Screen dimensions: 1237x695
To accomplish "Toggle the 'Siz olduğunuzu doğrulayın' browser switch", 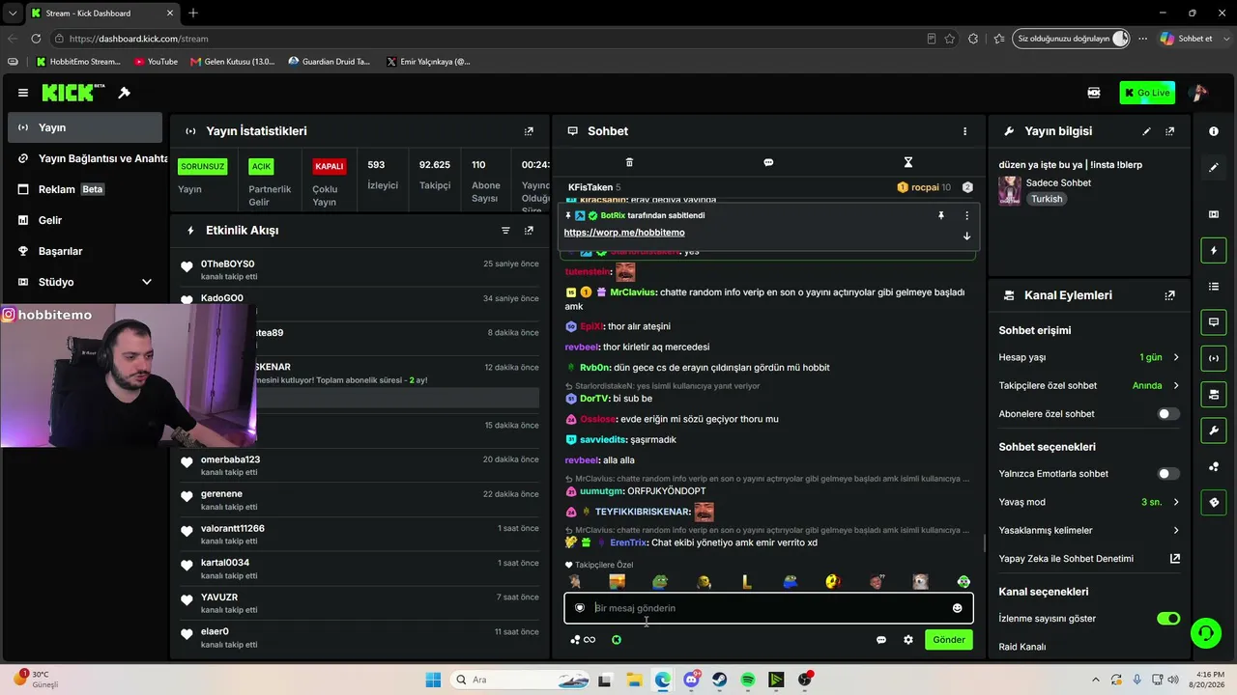I will tap(1120, 39).
